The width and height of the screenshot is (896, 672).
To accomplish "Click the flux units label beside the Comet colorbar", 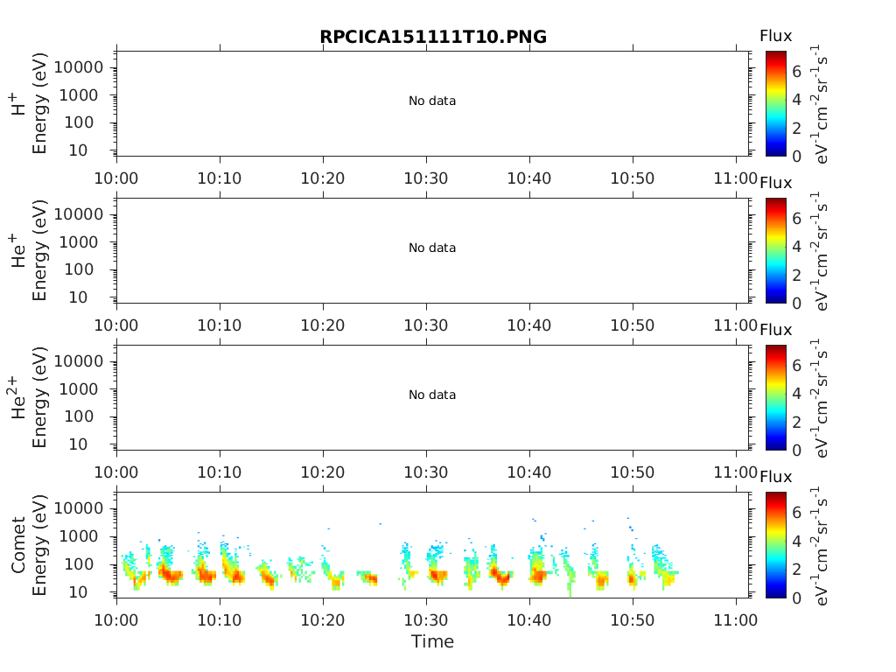I will point(821,546).
